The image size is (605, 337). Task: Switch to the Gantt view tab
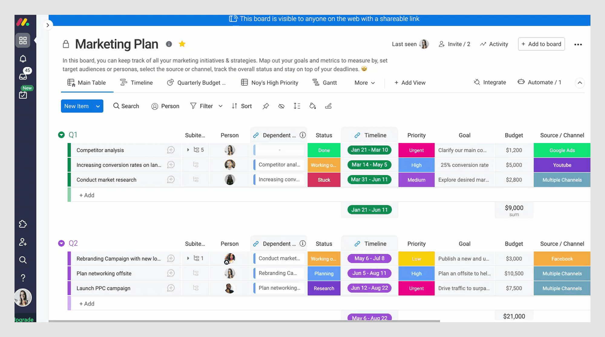(x=325, y=82)
